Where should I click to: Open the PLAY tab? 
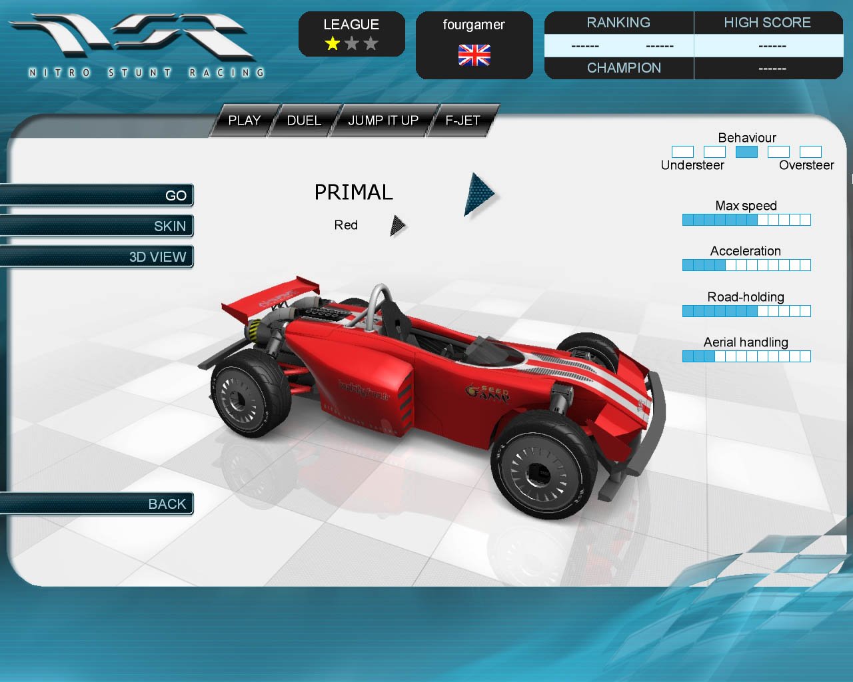[244, 121]
